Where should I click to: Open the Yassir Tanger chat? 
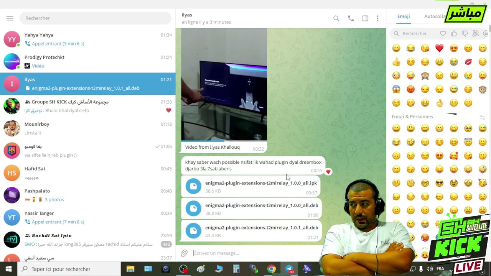tap(88, 217)
